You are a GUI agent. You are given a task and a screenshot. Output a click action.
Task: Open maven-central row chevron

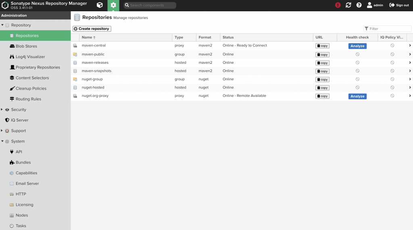point(410,46)
